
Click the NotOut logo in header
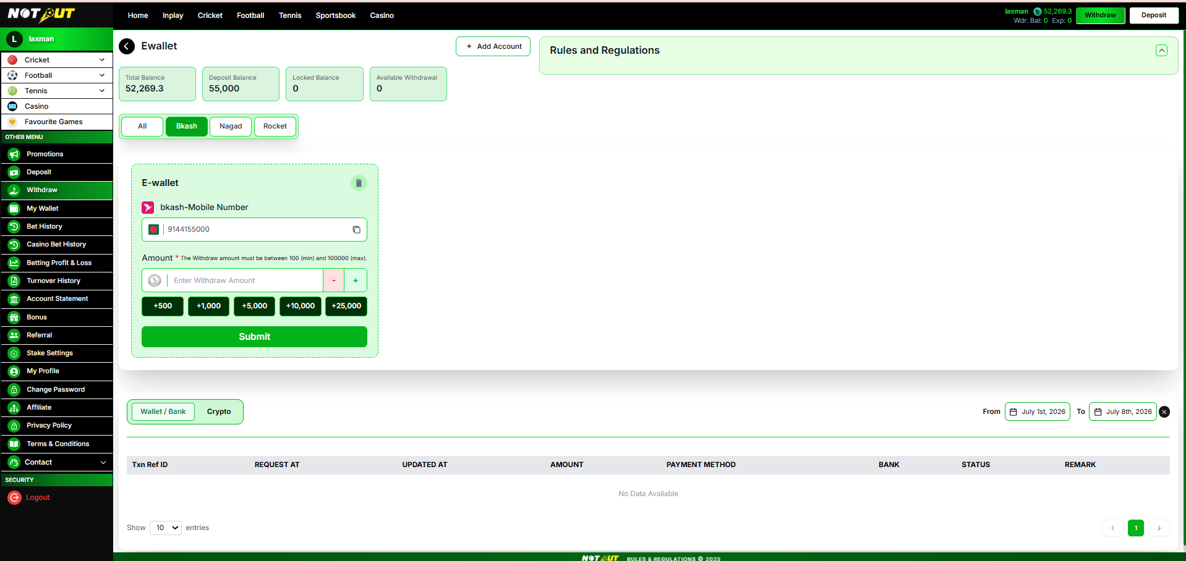point(41,14)
